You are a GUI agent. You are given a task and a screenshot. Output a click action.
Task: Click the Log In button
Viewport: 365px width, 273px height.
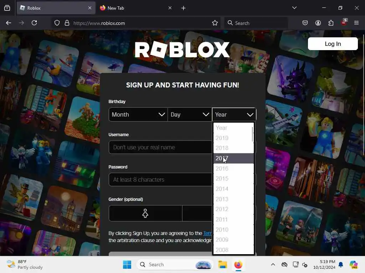(x=333, y=44)
